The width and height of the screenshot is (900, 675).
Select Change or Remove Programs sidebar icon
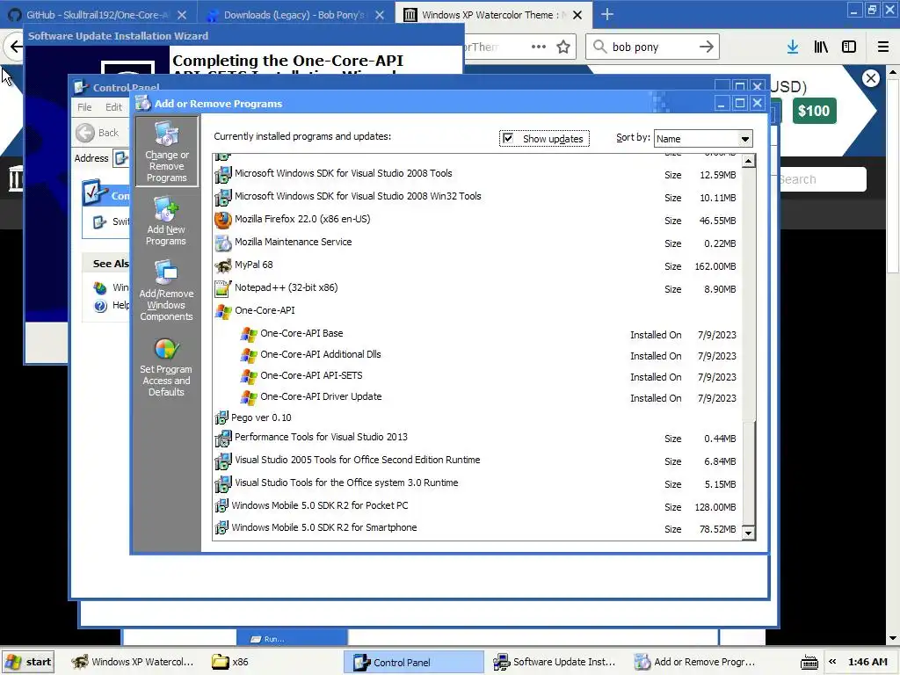click(167, 151)
